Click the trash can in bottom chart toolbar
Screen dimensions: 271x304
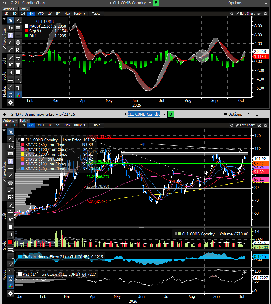pyautogui.click(x=11, y=227)
